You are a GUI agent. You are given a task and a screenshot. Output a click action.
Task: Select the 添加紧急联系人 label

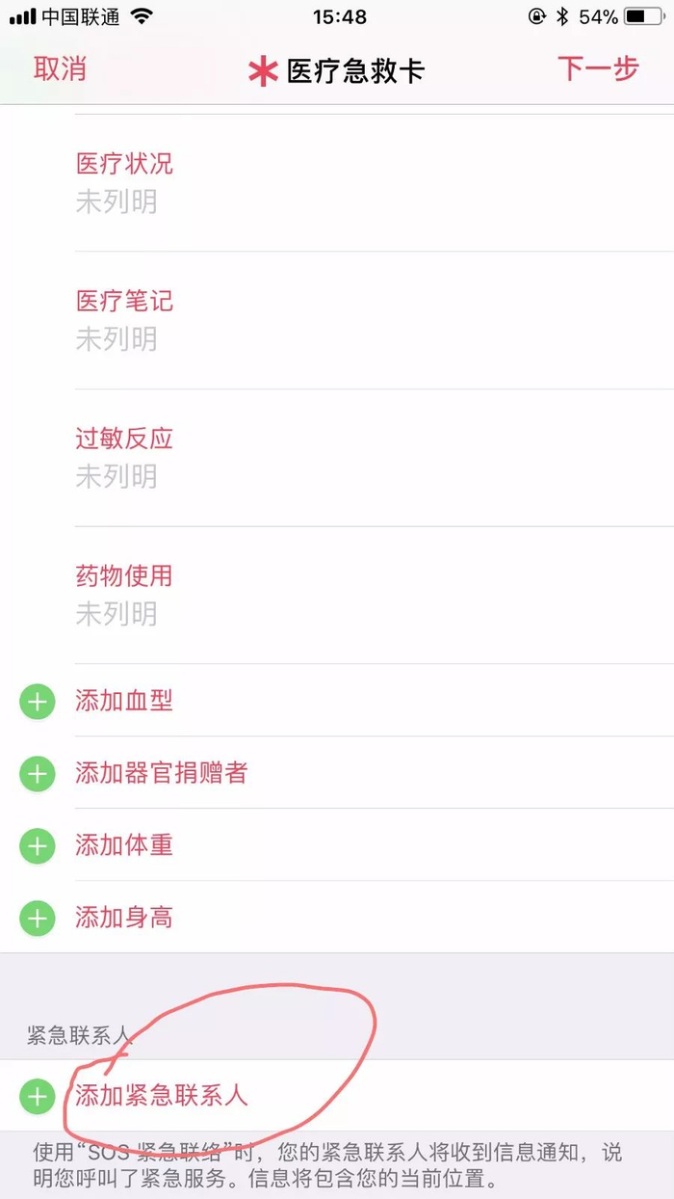click(x=162, y=1096)
